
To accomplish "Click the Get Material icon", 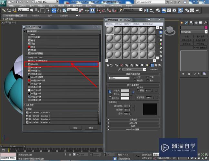I will click(108, 65).
